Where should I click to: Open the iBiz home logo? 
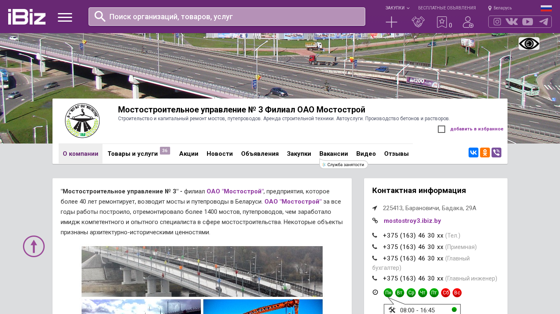coord(27,17)
